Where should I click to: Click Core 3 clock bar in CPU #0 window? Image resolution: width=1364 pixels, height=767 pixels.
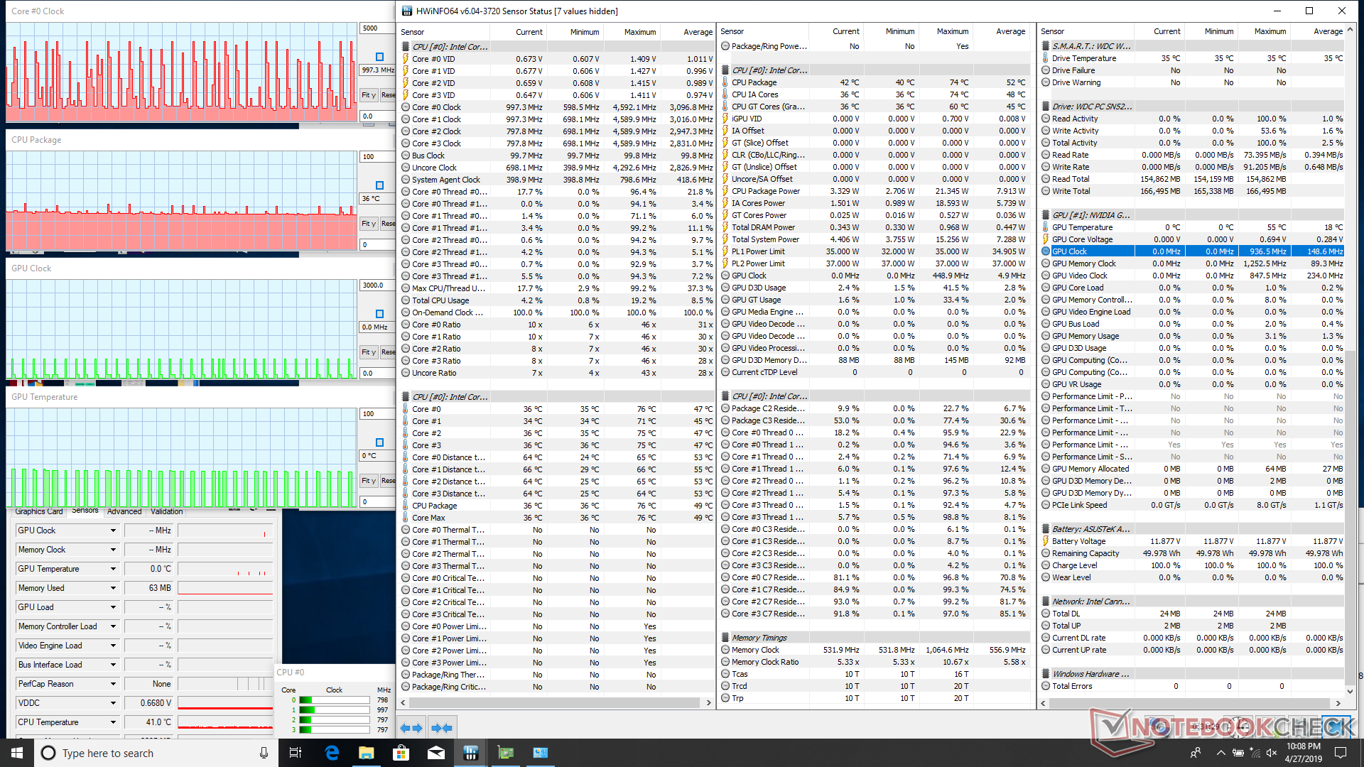334,729
